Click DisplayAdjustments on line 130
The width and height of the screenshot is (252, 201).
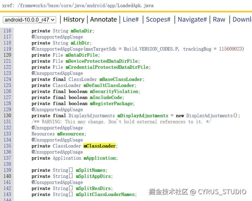(x=91, y=116)
